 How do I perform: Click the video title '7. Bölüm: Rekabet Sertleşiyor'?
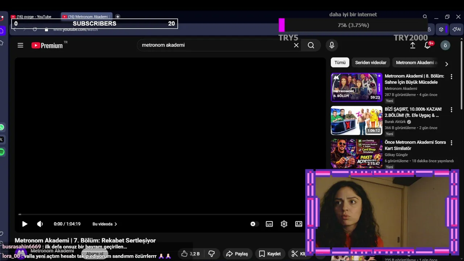pyautogui.click(x=85, y=240)
